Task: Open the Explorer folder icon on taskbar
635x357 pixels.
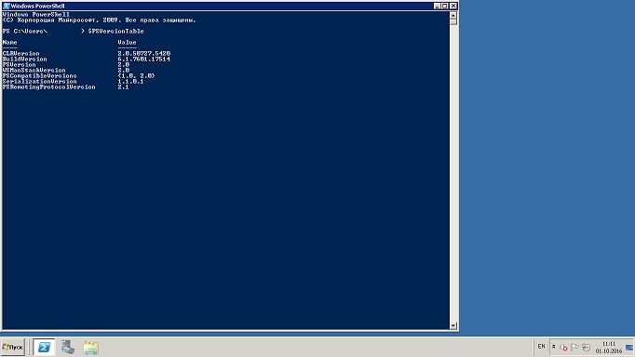Action: pos(90,348)
